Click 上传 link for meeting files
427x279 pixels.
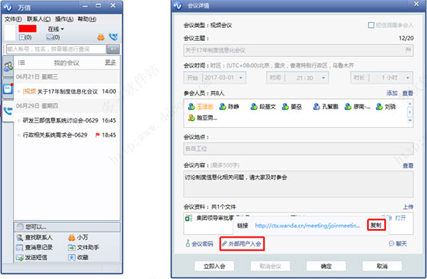(408, 207)
